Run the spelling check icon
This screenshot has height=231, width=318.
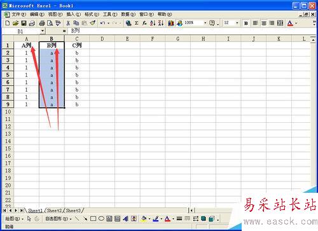pyautogui.click(x=58, y=23)
